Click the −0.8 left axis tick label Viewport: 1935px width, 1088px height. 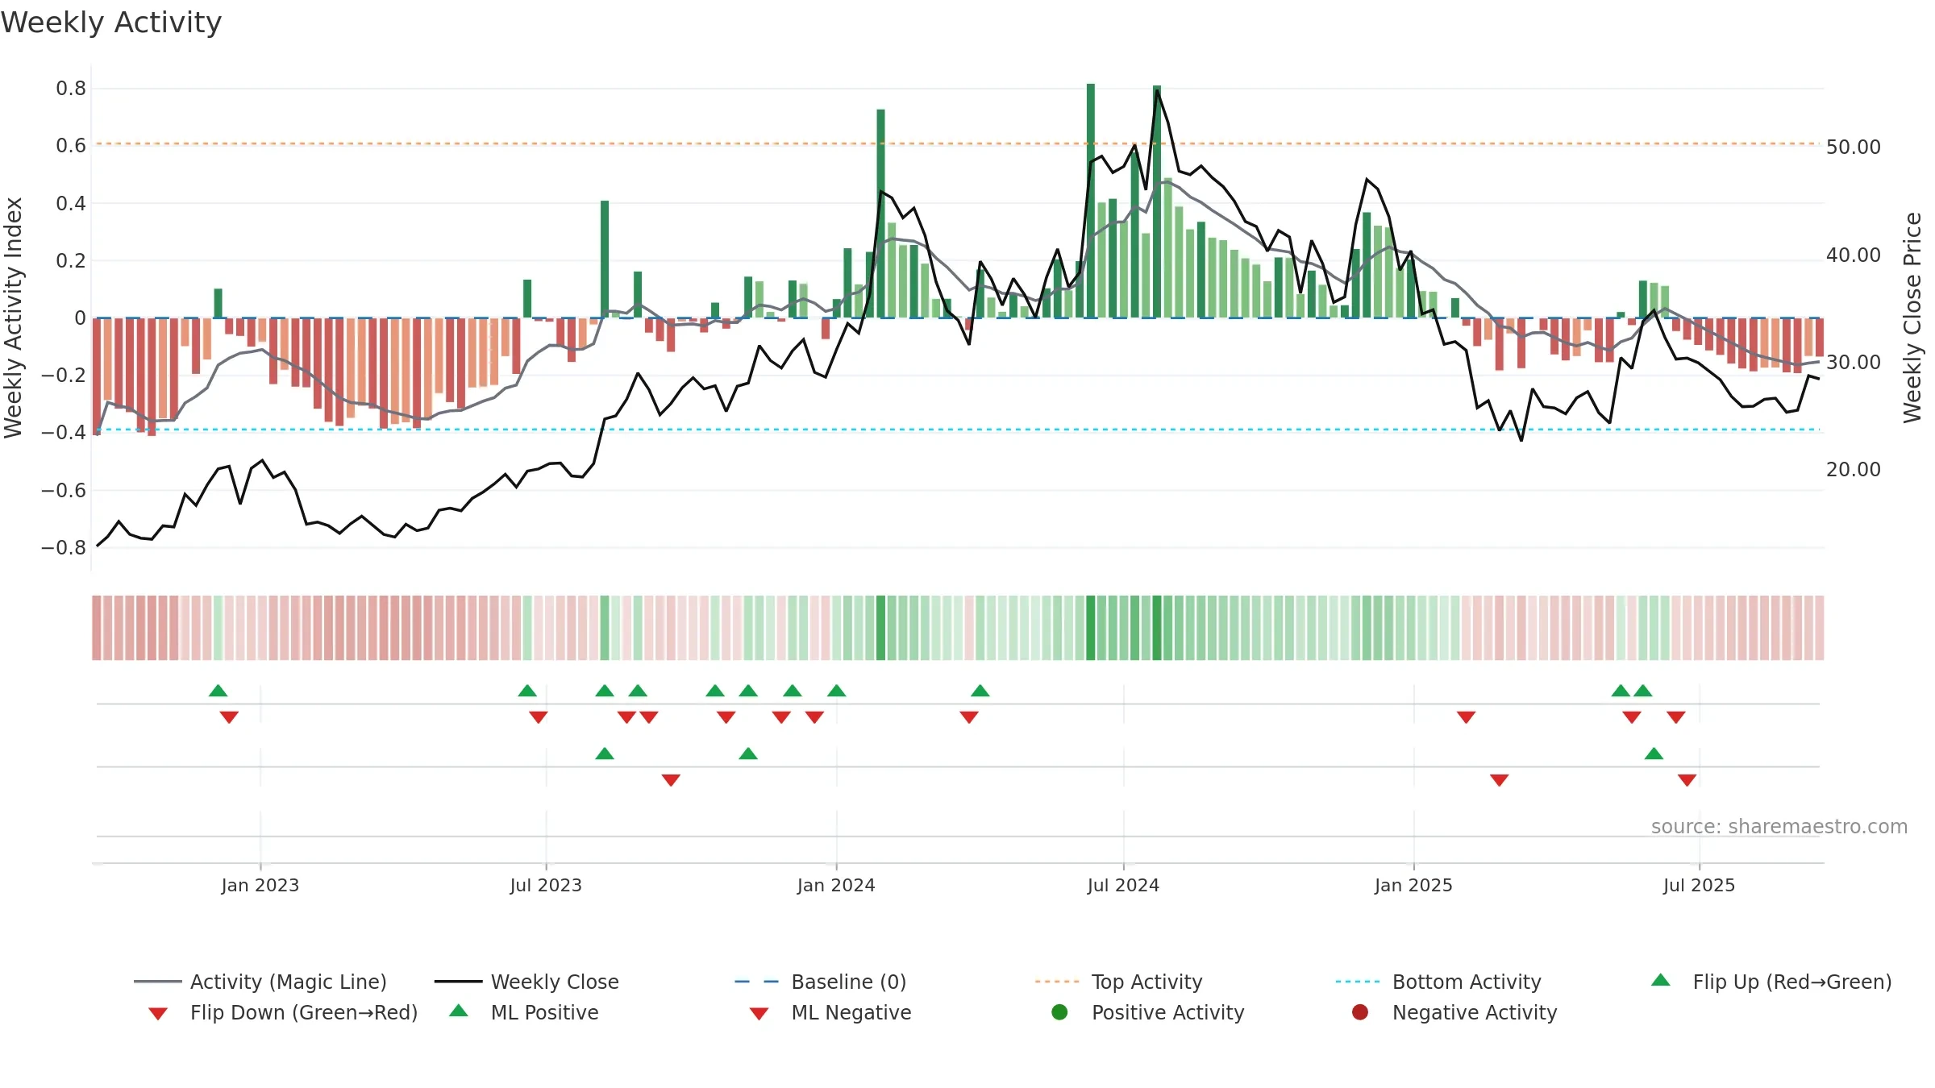click(x=64, y=547)
